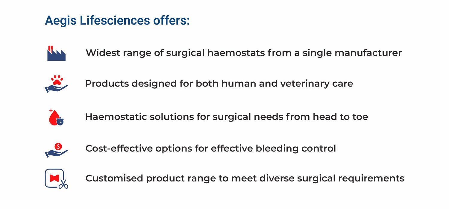Click the hand holding dollar coin icon
This screenshot has width=449, height=209.
(57, 150)
